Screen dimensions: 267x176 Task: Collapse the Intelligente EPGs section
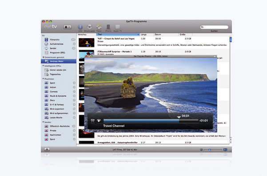click(x=43, y=66)
